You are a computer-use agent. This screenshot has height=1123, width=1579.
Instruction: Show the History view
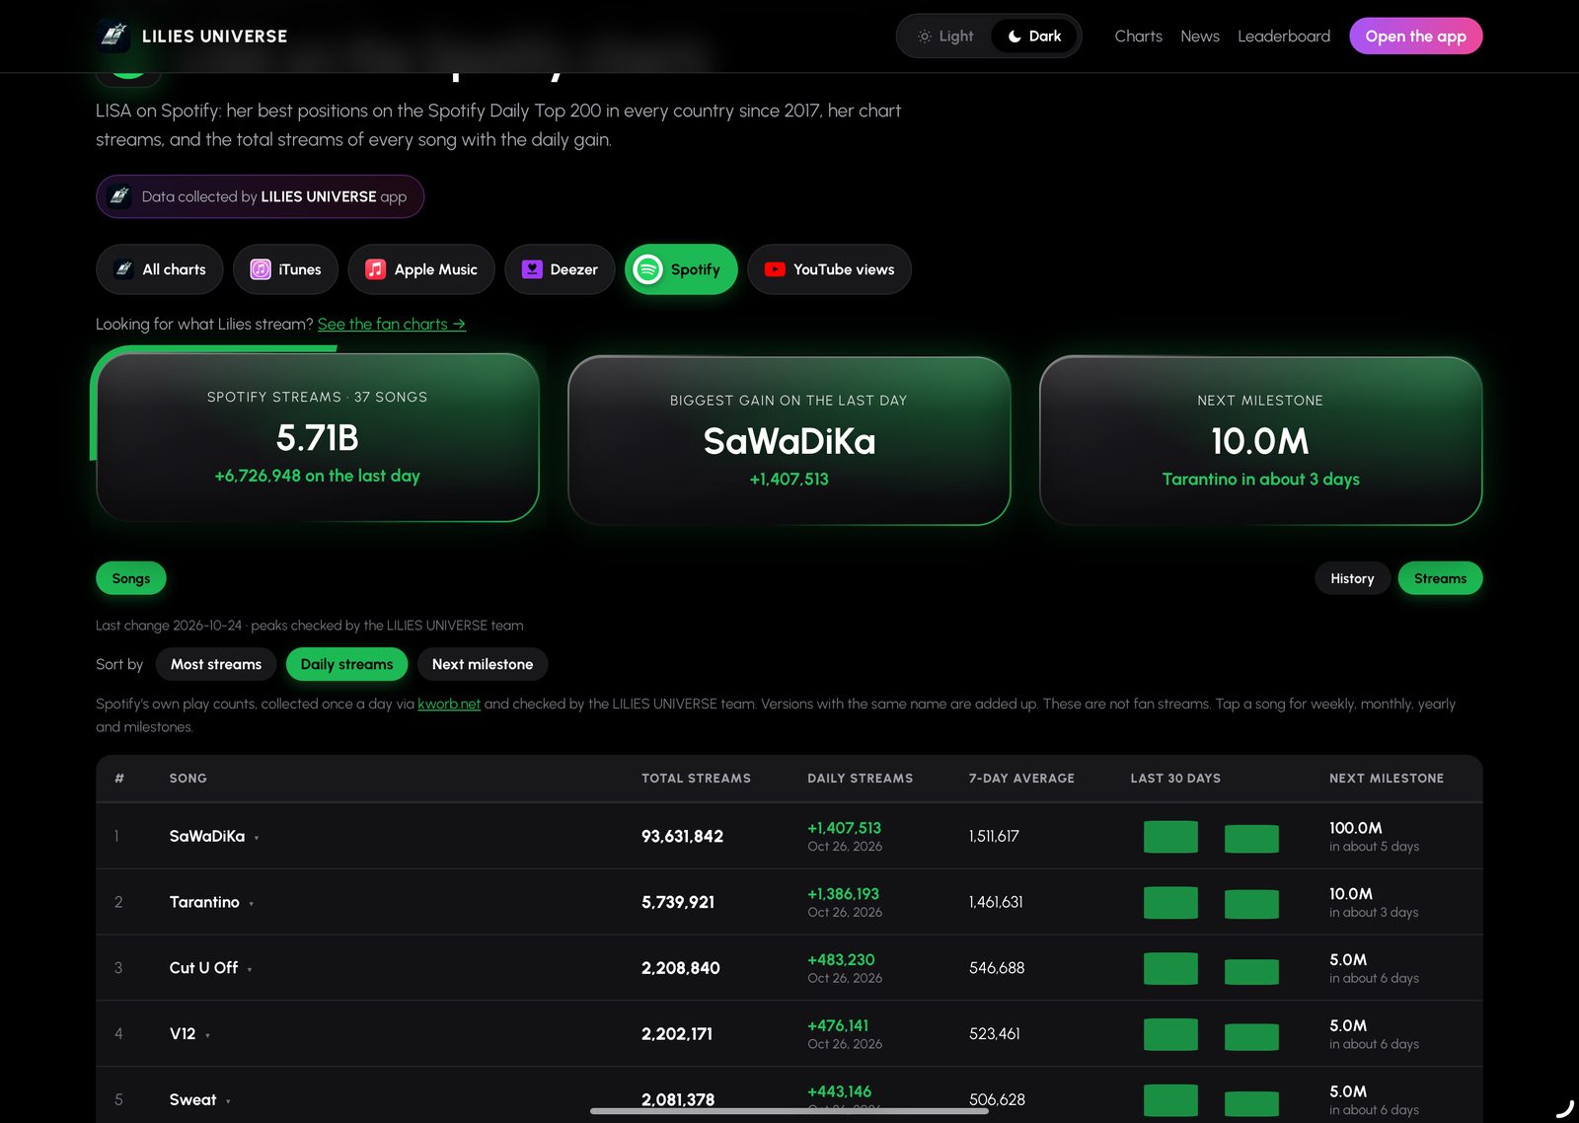click(x=1352, y=578)
